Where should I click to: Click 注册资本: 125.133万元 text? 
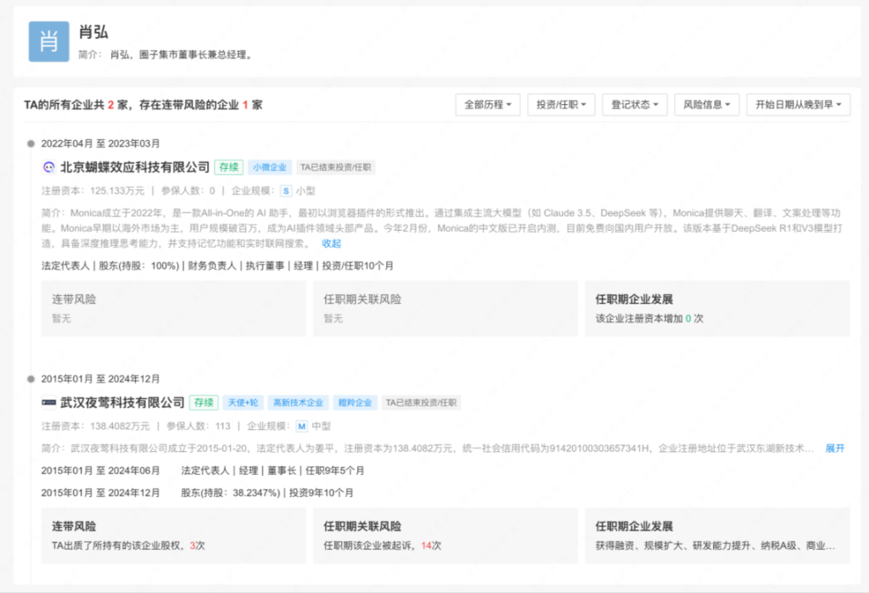click(x=93, y=191)
